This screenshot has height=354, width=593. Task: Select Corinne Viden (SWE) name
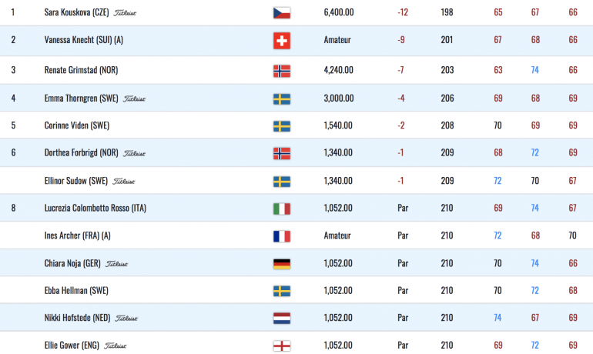pyautogui.click(x=77, y=125)
